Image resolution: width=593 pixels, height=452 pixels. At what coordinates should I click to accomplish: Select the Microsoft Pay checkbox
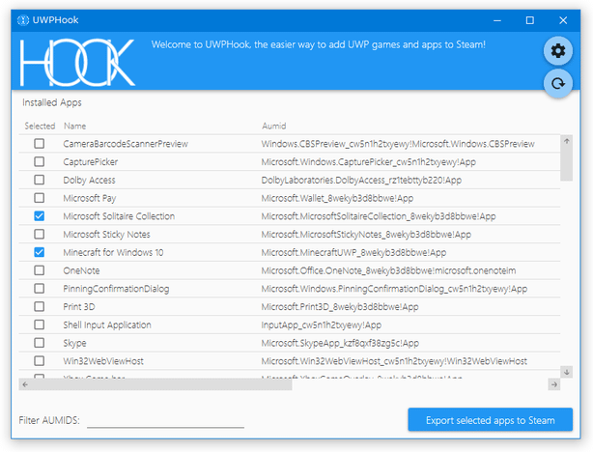[39, 198]
